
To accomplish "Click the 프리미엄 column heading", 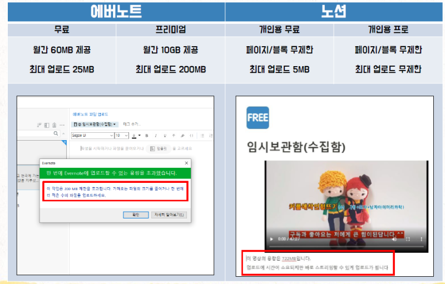I will click(x=171, y=29).
